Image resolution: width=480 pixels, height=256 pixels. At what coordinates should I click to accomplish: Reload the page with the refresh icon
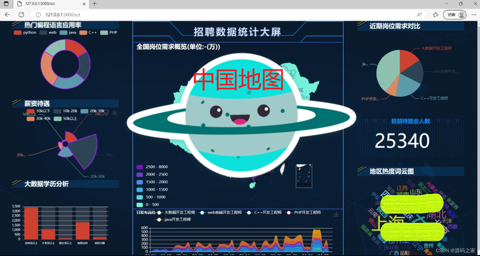click(x=21, y=15)
